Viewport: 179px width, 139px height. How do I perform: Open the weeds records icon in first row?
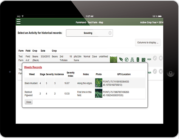pos(126,60)
